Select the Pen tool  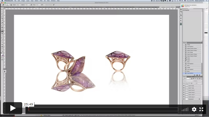[x=2, y=40]
